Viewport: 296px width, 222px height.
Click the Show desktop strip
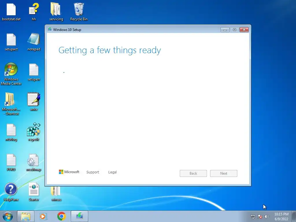294,216
